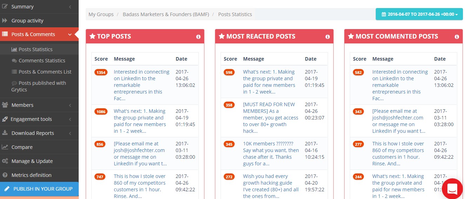465x199 pixels.
Task: Click the download icon for Download Reports
Action: pos(5,133)
